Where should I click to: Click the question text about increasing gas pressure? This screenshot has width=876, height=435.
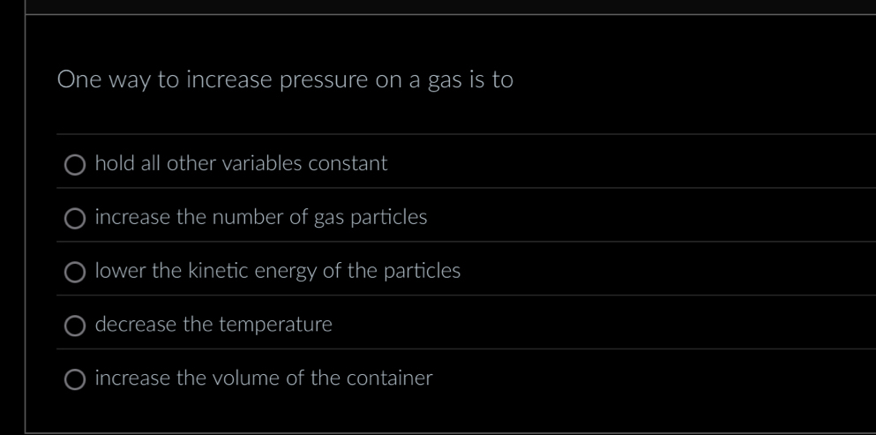pyautogui.click(x=284, y=80)
